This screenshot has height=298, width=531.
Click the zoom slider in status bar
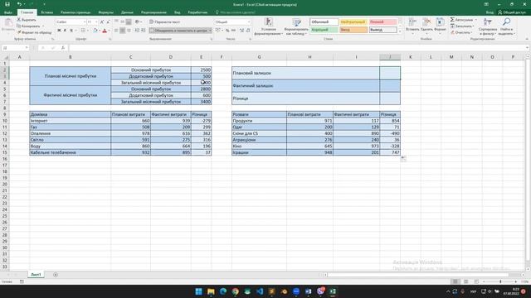coord(500,281)
